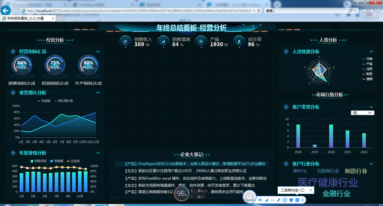Open the FineReport发布11.0全新版本 news item
This screenshot has height=206, width=383.
click(x=195, y=164)
